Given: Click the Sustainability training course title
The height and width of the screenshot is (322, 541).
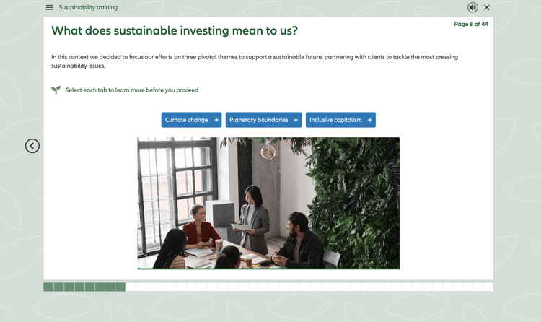Looking at the screenshot, I should (x=88, y=8).
